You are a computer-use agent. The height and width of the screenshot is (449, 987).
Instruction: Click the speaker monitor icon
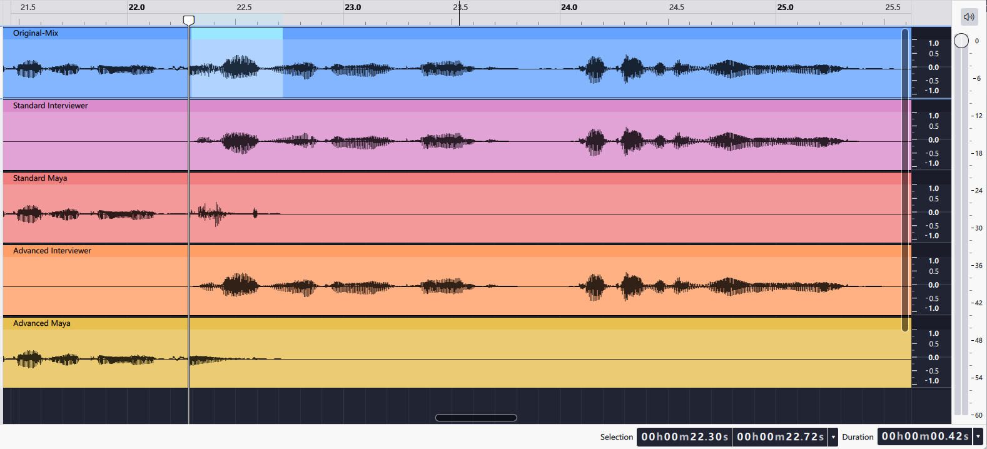pos(969,17)
